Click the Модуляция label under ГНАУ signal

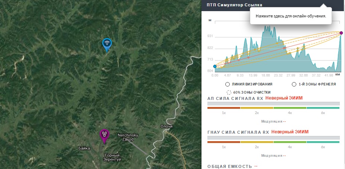pos(272,156)
